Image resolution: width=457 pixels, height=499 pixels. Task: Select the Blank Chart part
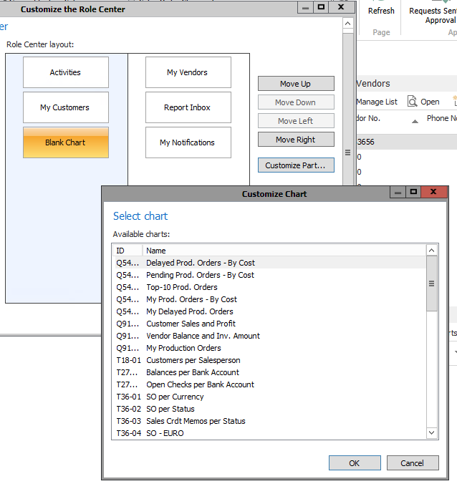click(65, 142)
